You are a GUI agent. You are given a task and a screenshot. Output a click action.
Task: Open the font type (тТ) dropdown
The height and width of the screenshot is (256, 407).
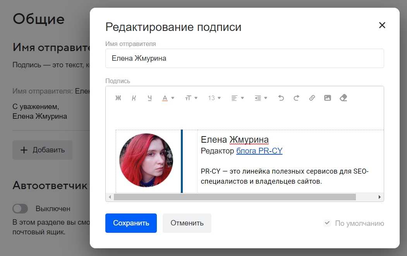pos(191,98)
